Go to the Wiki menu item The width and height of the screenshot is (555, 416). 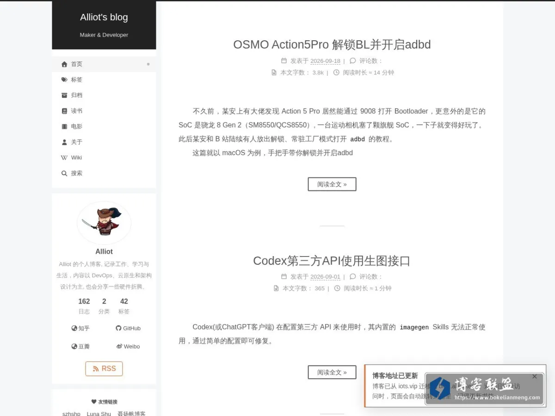point(104,158)
